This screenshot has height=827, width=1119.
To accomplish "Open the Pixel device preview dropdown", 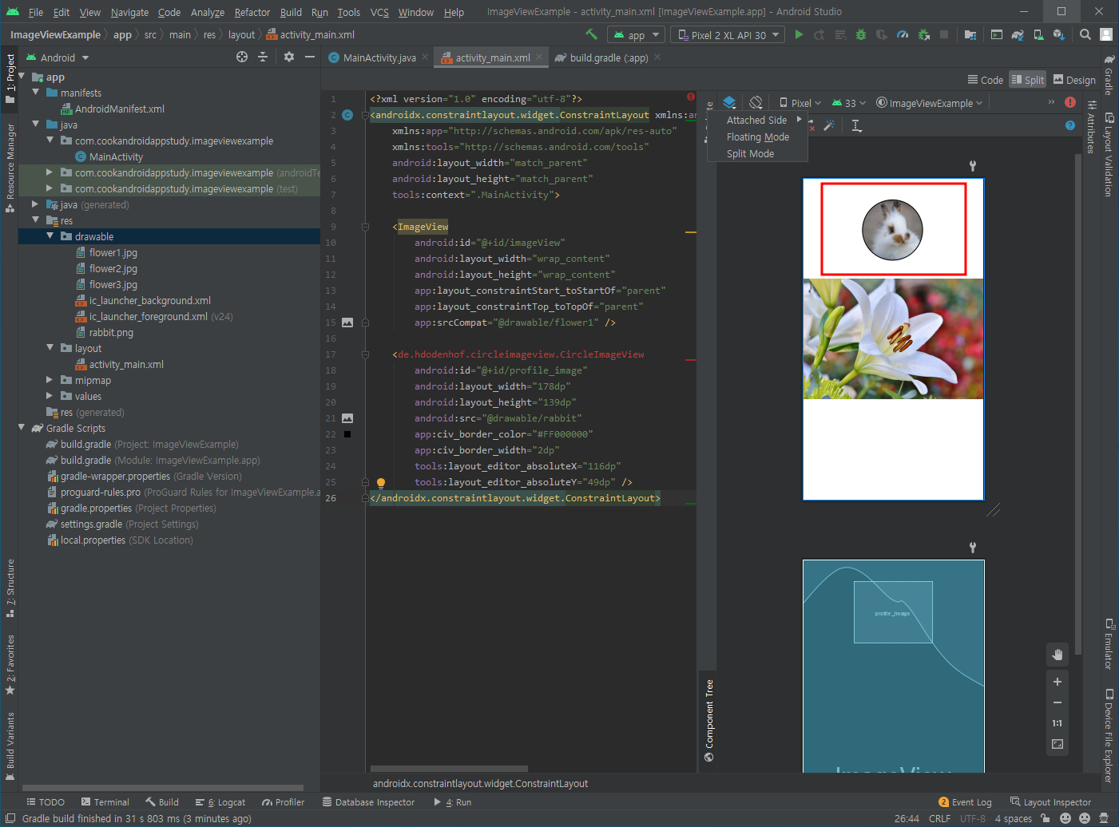I will point(800,103).
